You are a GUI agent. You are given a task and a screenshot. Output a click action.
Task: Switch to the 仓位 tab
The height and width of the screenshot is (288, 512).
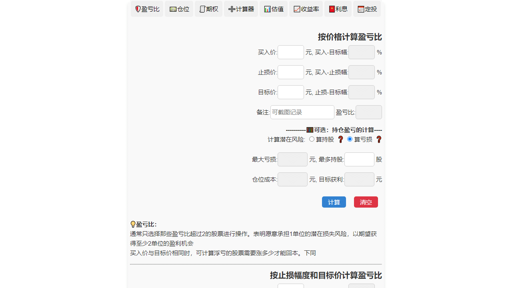[179, 9]
